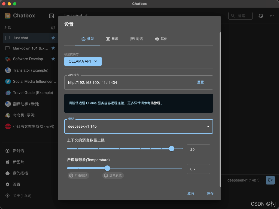Open the 小红书文案生成器 conversation icon

[x=8, y=126]
